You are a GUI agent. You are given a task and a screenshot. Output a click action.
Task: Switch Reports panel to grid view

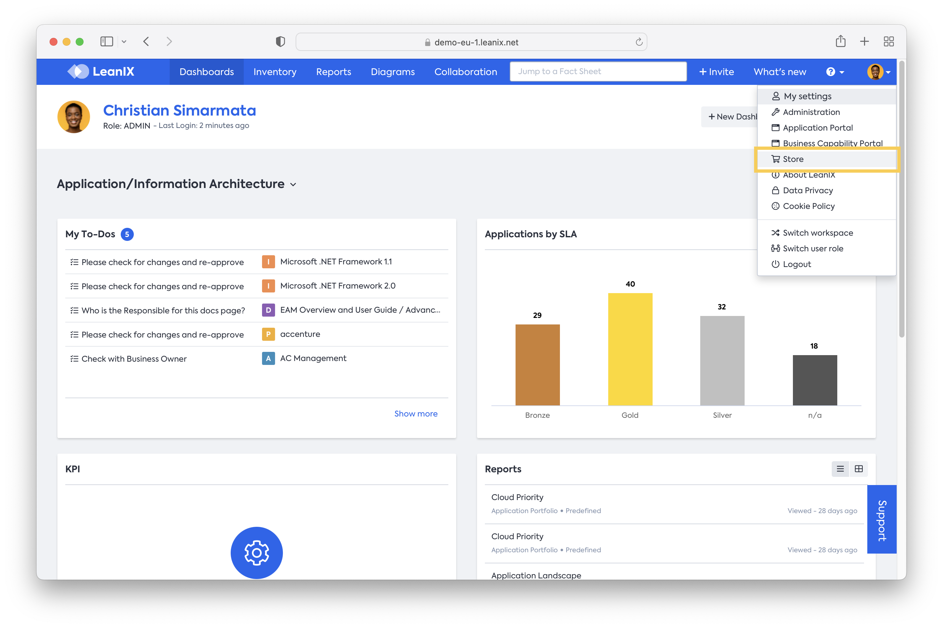tap(858, 469)
